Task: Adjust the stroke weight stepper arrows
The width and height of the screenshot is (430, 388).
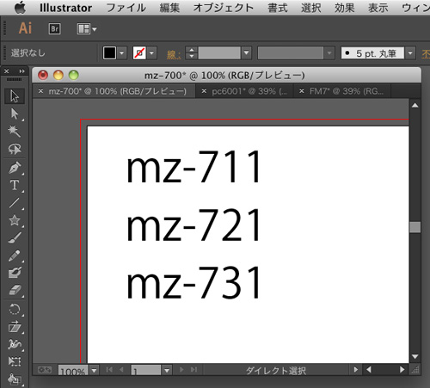Action: pyautogui.click(x=192, y=52)
